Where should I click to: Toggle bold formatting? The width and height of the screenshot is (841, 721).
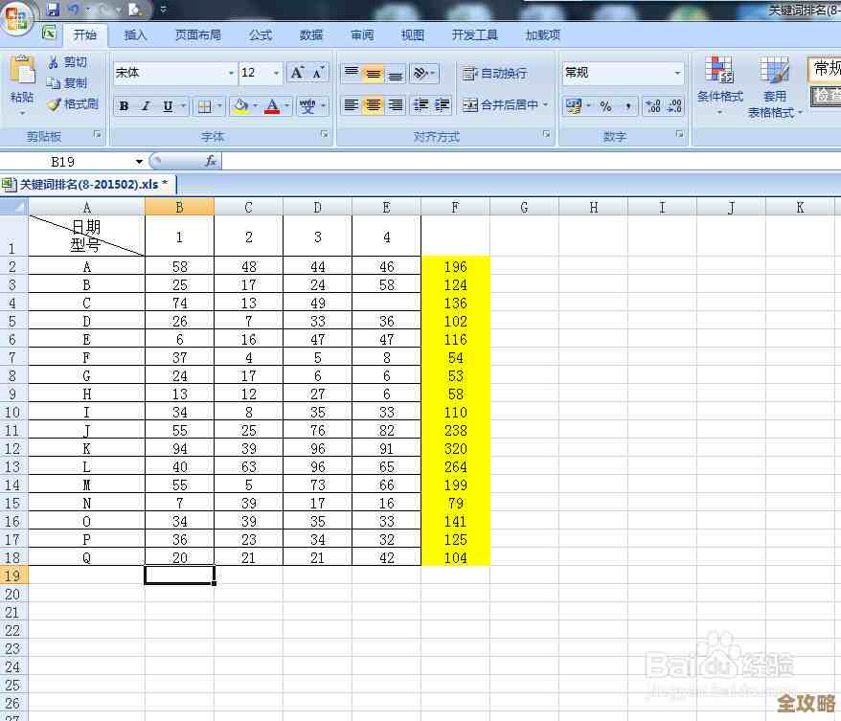pos(124,106)
